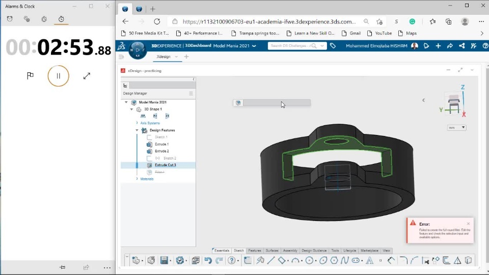Click the Save icon in toolbar
Viewport: 489px width, 275px height.
click(165, 260)
